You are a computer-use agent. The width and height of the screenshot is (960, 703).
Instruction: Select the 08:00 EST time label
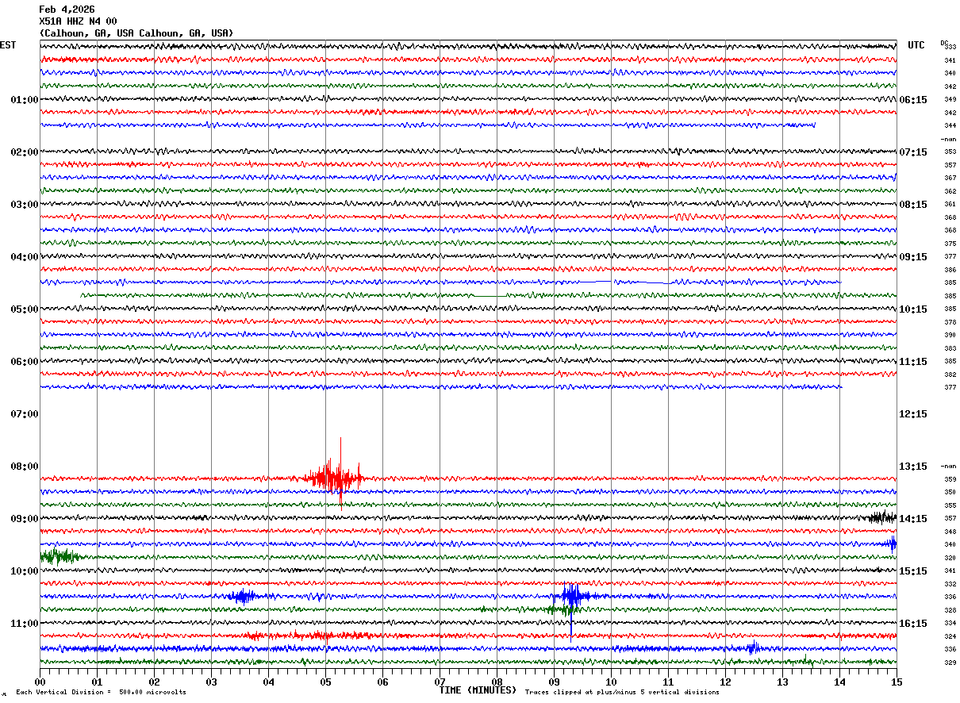(x=24, y=467)
